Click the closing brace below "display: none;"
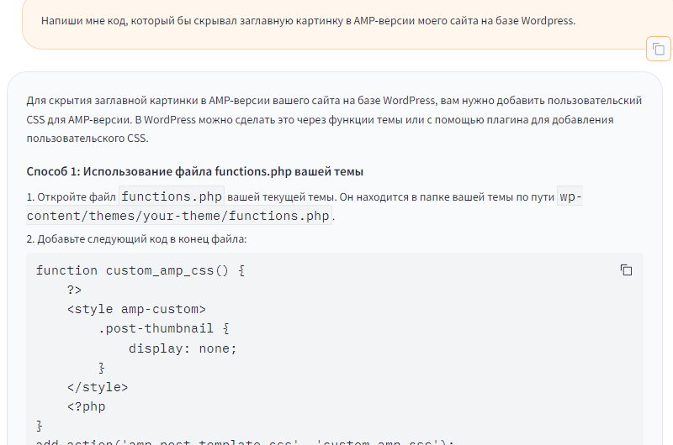Viewport: 673px width, 445px height. pyautogui.click(x=102, y=368)
